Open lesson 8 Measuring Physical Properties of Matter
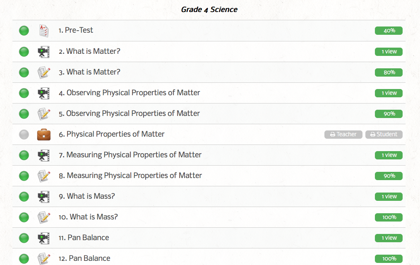 130,176
